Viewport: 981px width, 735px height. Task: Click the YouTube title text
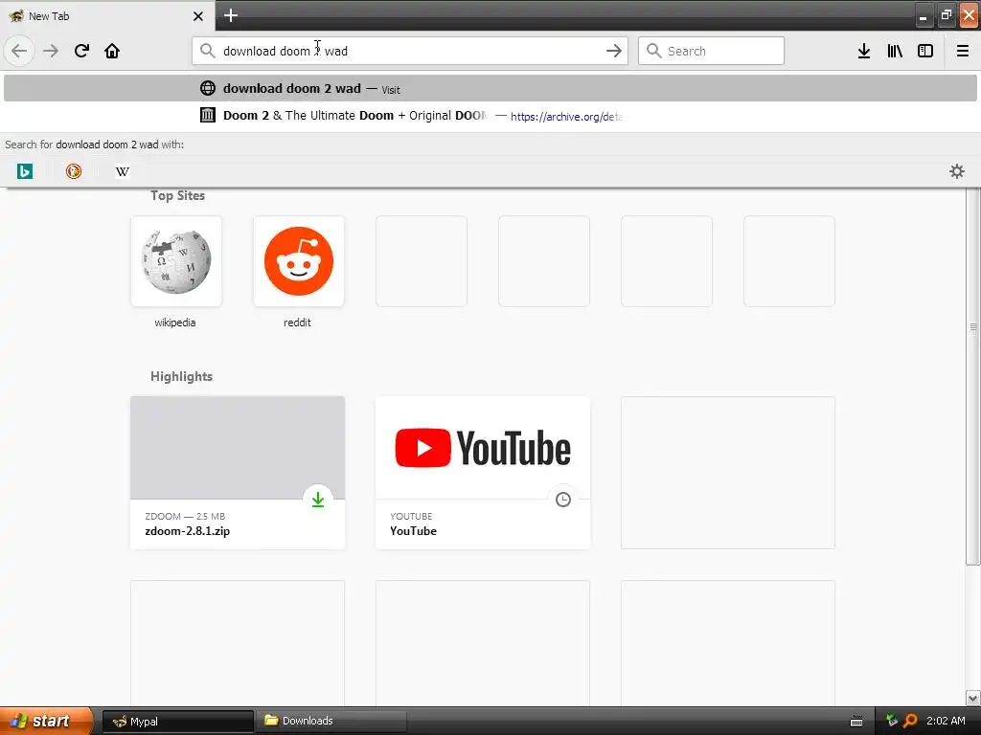coord(414,531)
